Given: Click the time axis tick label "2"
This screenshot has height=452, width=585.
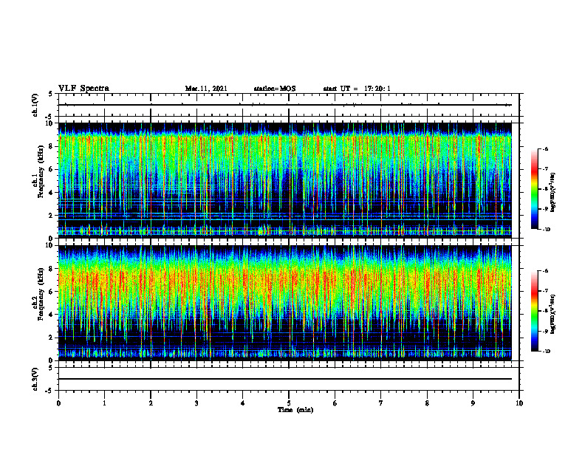Looking at the screenshot, I should (x=151, y=403).
